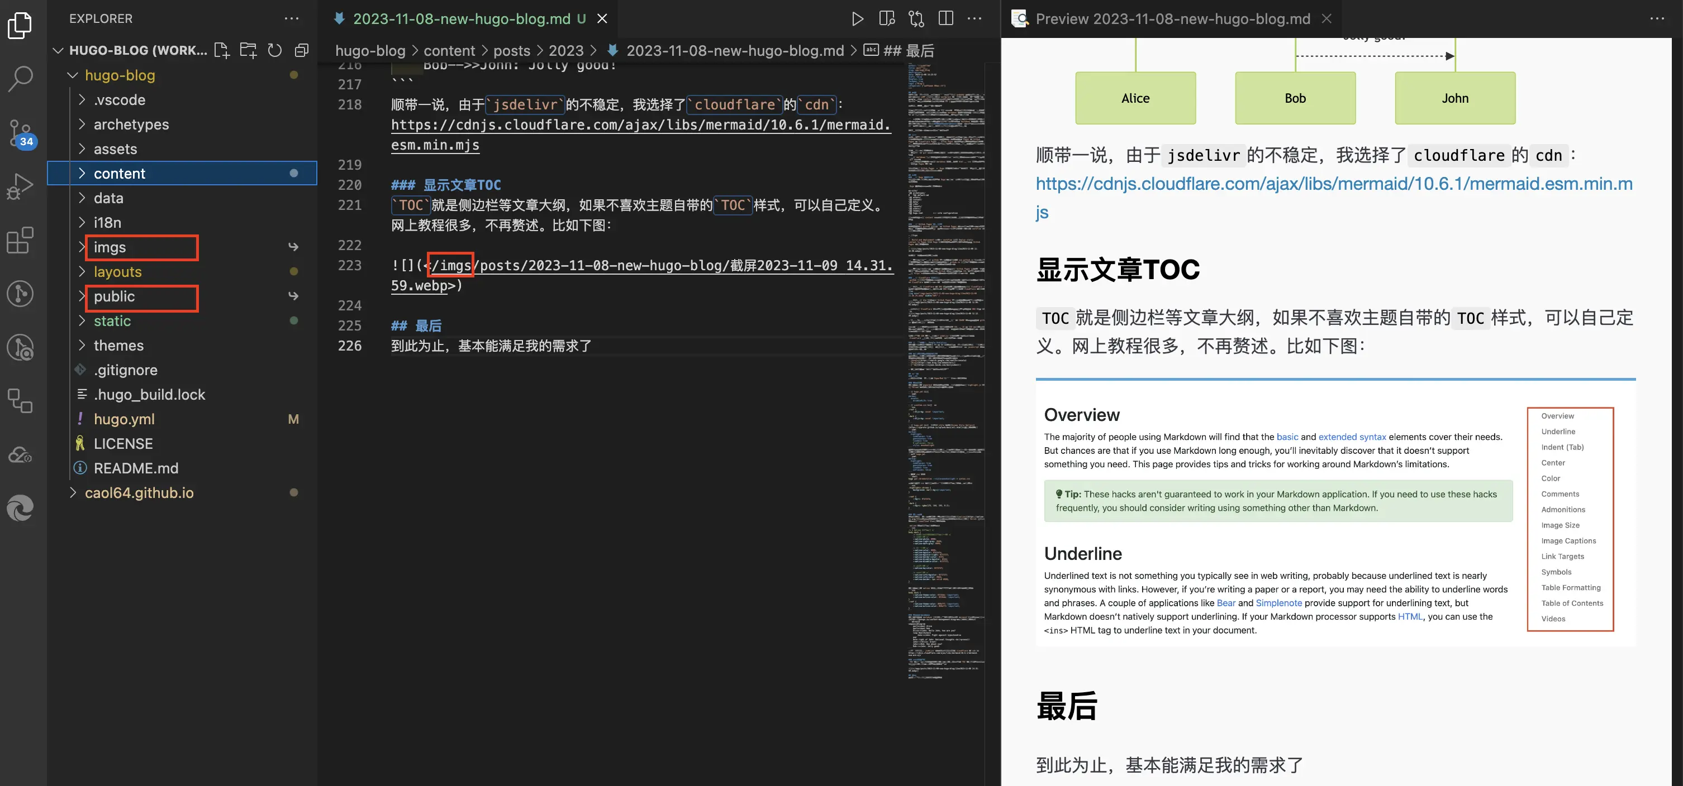Viewport: 1683px width, 786px height.
Task: Open the Extensions view
Action: click(x=20, y=240)
